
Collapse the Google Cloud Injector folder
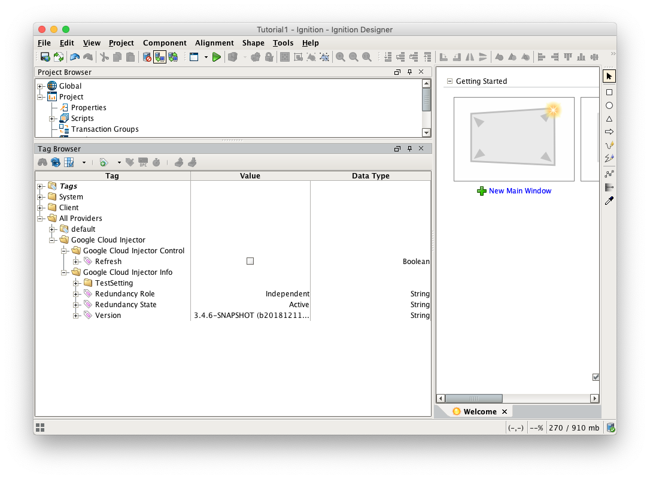(52, 240)
